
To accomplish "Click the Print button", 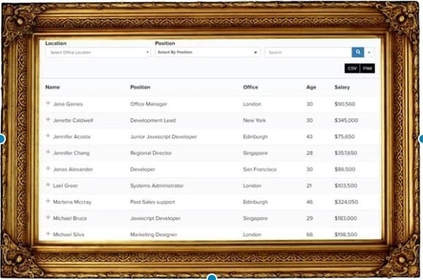I will click(368, 69).
